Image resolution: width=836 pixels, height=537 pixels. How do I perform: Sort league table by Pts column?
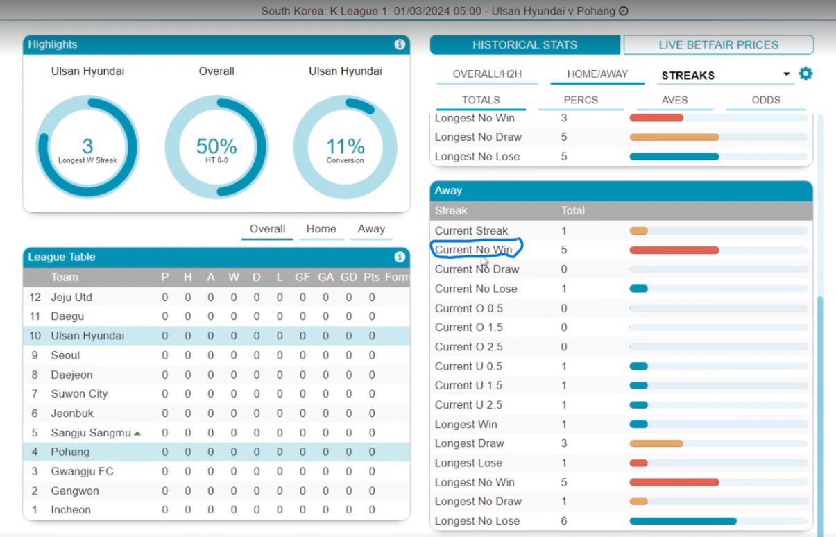tap(372, 277)
